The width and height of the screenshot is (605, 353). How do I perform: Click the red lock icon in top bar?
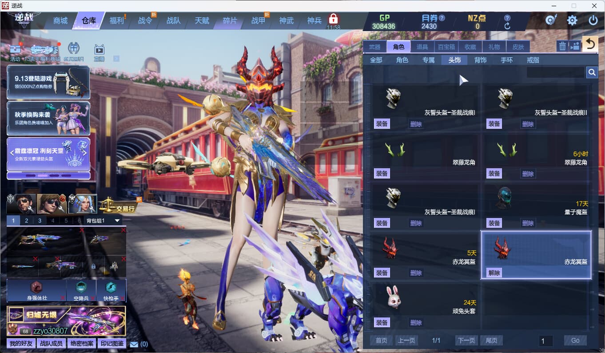coord(334,19)
